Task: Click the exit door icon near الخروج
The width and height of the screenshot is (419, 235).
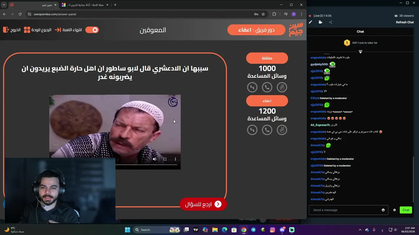Action: 6,30
